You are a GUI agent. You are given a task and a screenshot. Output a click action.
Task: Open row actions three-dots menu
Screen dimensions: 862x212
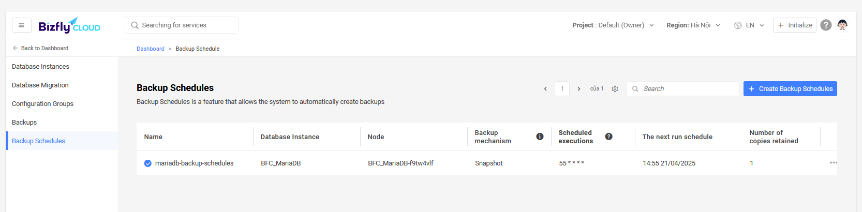click(x=833, y=163)
